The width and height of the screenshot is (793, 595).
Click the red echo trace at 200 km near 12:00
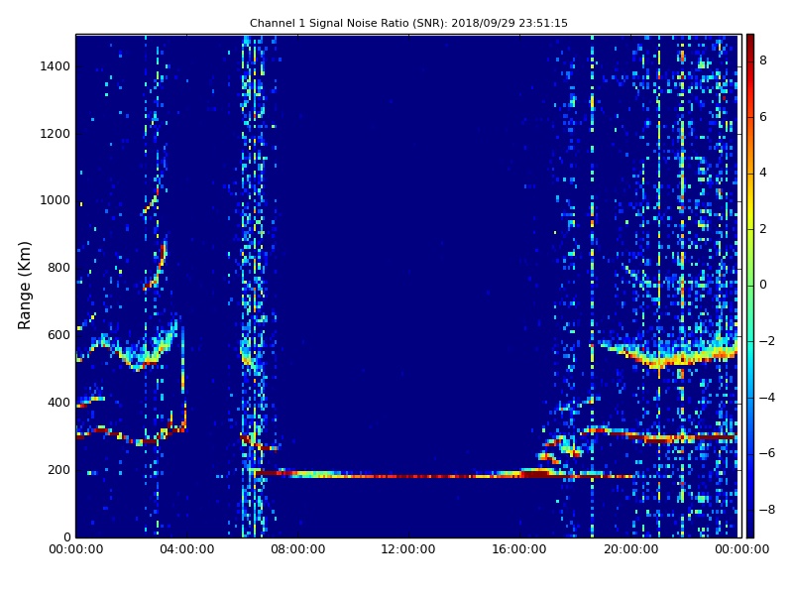pyautogui.click(x=408, y=476)
